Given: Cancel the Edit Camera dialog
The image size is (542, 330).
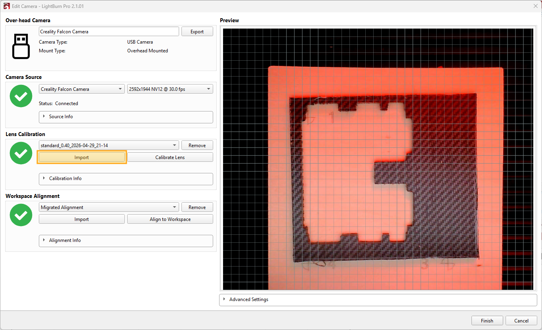Looking at the screenshot, I should click(x=521, y=321).
